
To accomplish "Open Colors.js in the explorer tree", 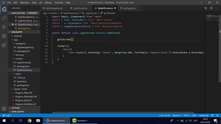I will coord(21,77).
